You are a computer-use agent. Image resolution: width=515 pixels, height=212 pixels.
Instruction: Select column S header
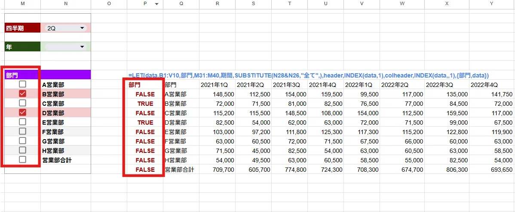click(254, 3)
